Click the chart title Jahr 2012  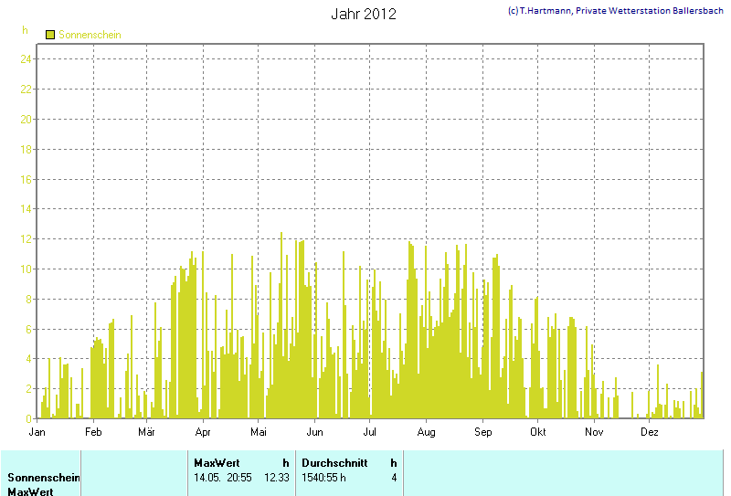pos(364,15)
